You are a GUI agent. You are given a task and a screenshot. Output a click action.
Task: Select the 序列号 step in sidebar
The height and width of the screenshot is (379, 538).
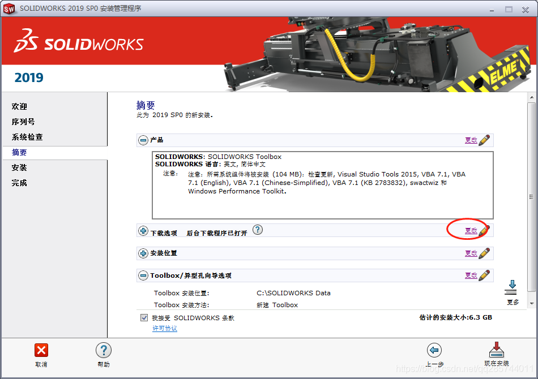point(23,122)
